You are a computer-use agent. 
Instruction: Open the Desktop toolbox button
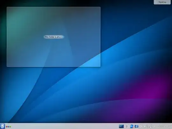click(162, 2)
